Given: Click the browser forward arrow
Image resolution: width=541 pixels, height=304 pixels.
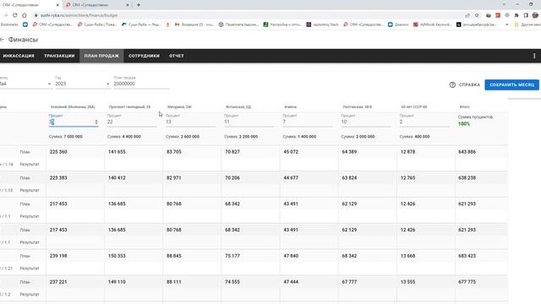Looking at the screenshot, I should point(6,15).
